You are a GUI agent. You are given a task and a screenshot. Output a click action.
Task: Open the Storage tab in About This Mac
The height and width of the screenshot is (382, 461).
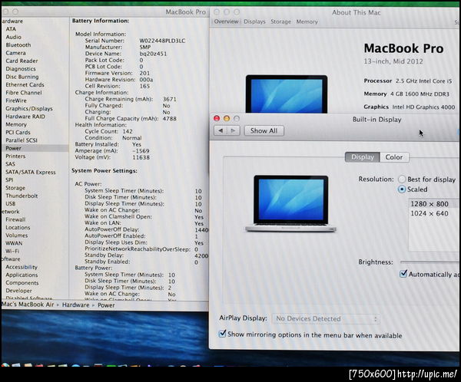point(280,21)
